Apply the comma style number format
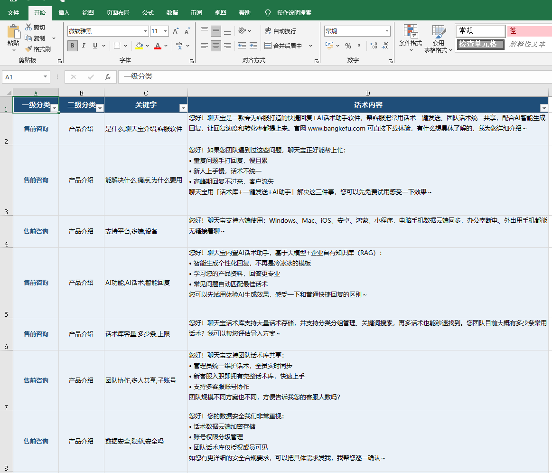 point(359,46)
